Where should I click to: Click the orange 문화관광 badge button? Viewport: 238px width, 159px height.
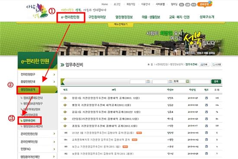coord(204,4)
